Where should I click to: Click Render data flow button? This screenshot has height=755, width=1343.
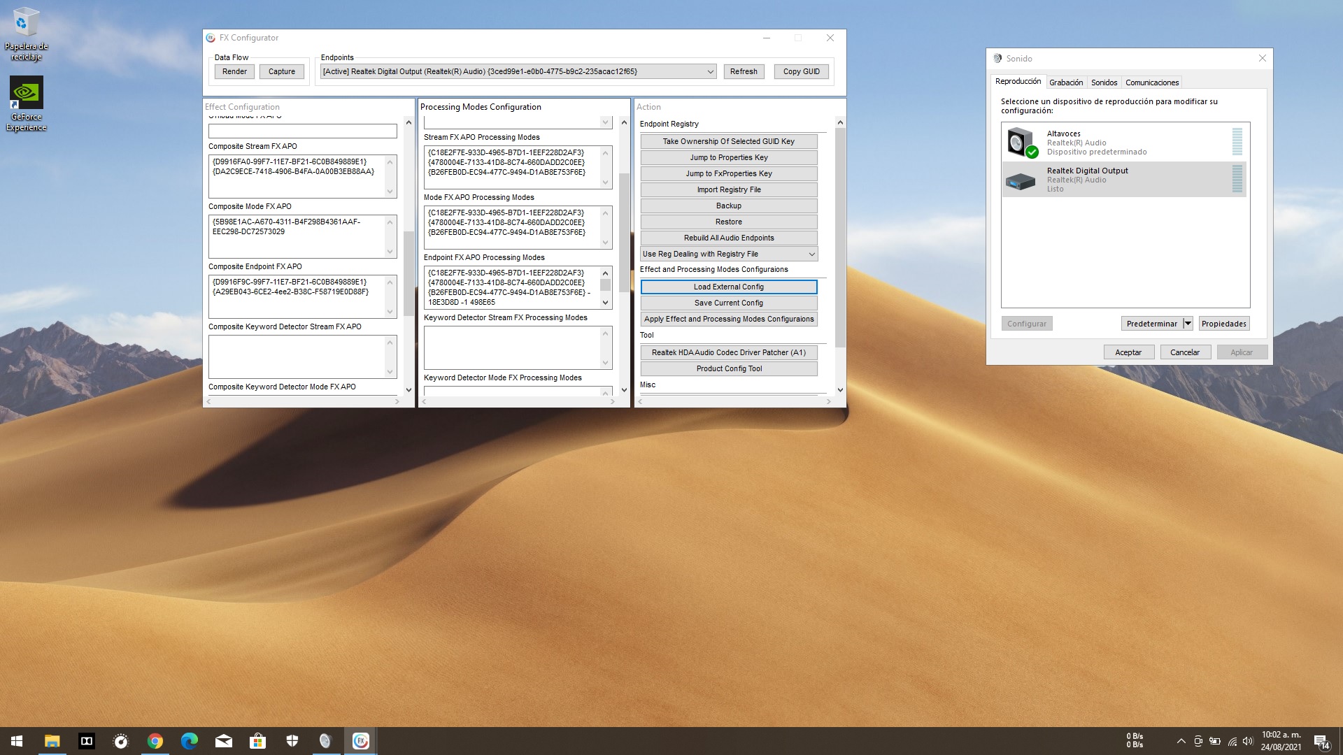click(x=234, y=71)
